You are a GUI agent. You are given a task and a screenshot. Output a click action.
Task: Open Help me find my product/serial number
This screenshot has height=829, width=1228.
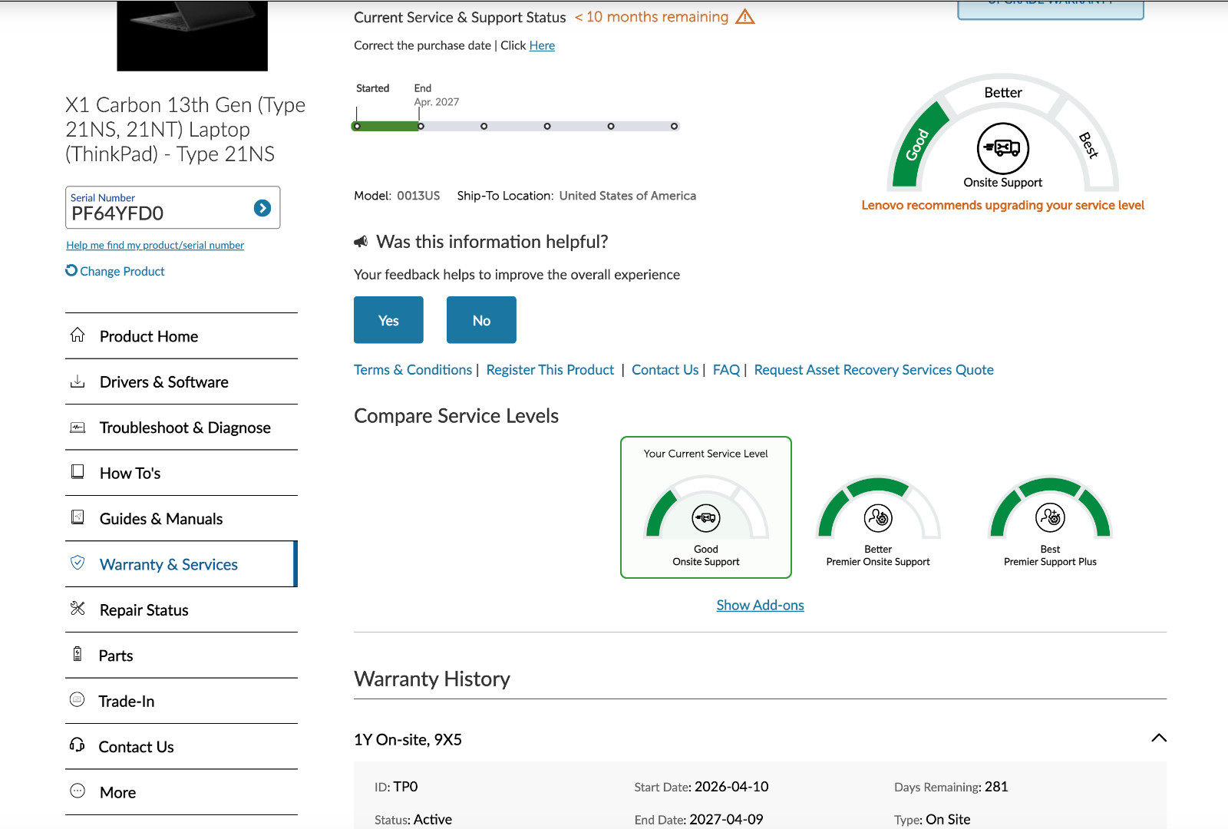click(155, 245)
